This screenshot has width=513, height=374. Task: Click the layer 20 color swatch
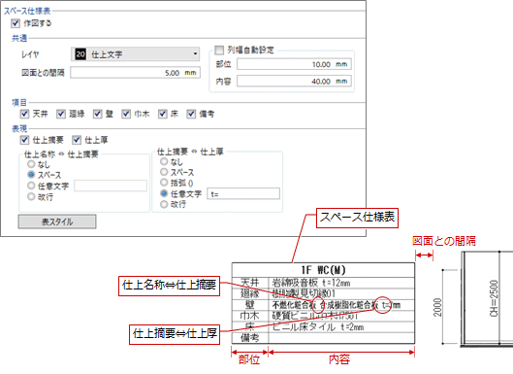tap(80, 54)
